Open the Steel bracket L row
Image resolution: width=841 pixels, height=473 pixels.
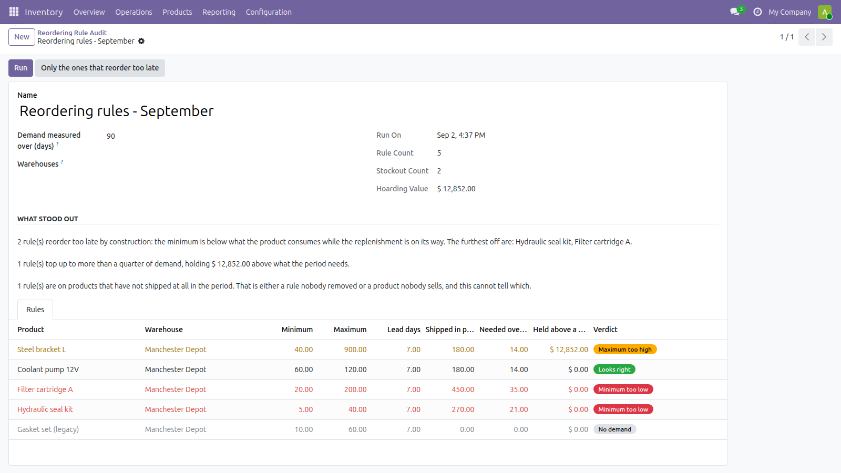coord(368,349)
